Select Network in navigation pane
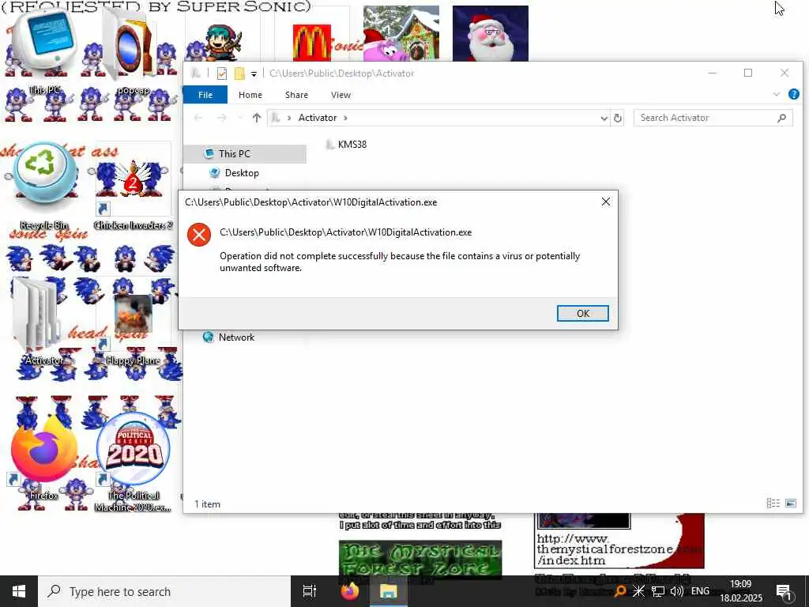This screenshot has width=809, height=607. coord(236,337)
